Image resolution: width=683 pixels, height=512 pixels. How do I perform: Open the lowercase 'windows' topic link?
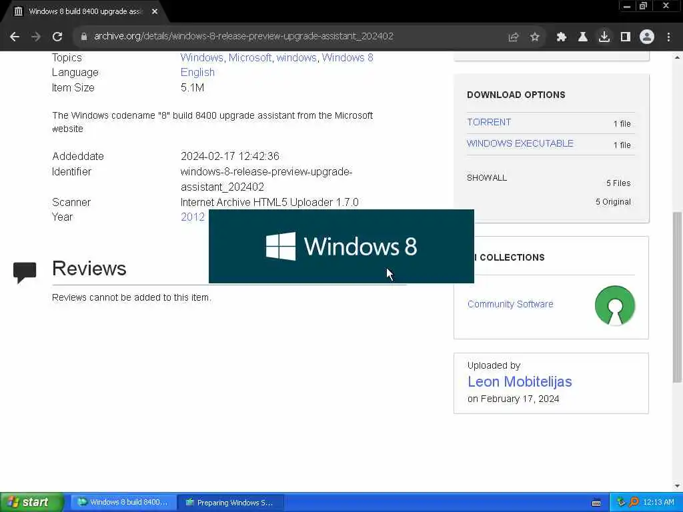(x=297, y=57)
